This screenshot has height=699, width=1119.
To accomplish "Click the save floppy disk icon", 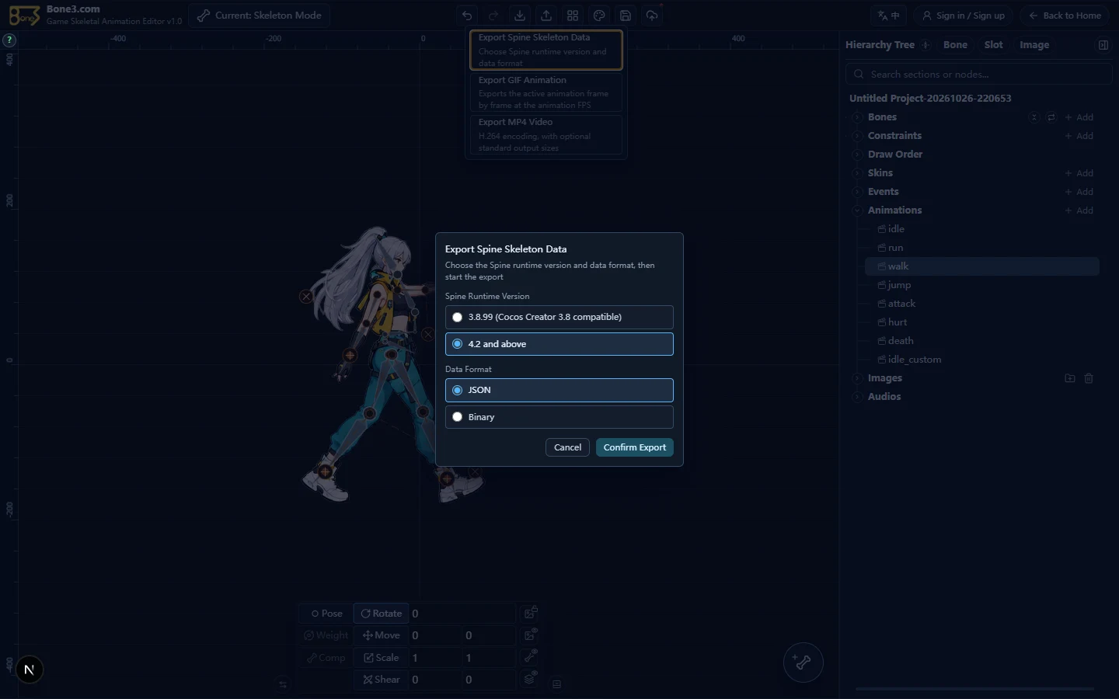I will pyautogui.click(x=626, y=16).
